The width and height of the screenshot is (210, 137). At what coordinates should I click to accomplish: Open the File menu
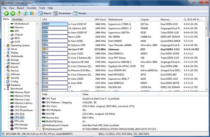pos(4,8)
